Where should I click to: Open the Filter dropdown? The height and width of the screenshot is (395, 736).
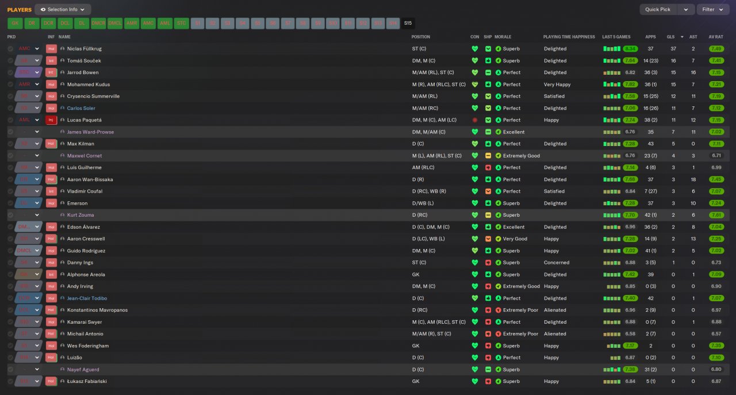pyautogui.click(x=712, y=9)
